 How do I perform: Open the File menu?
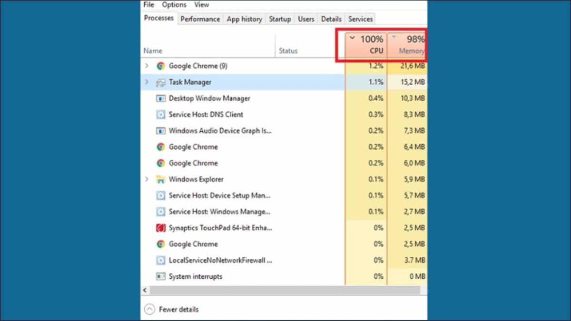149,5
